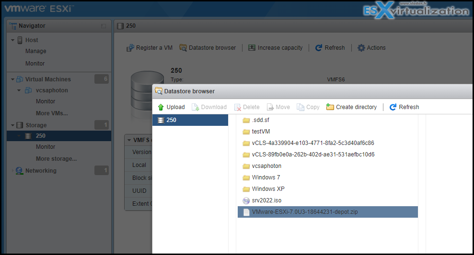Click the Networking count badge 1
474x255 pixels.
(x=102, y=170)
